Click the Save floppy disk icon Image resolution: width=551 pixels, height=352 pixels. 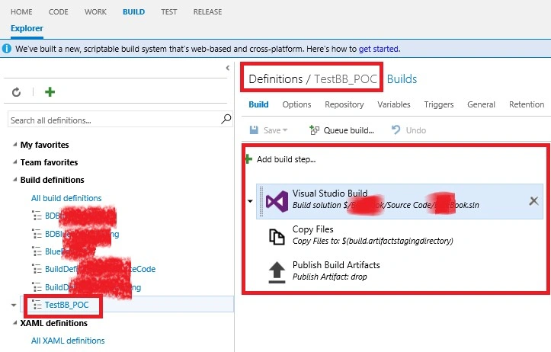[x=254, y=130]
